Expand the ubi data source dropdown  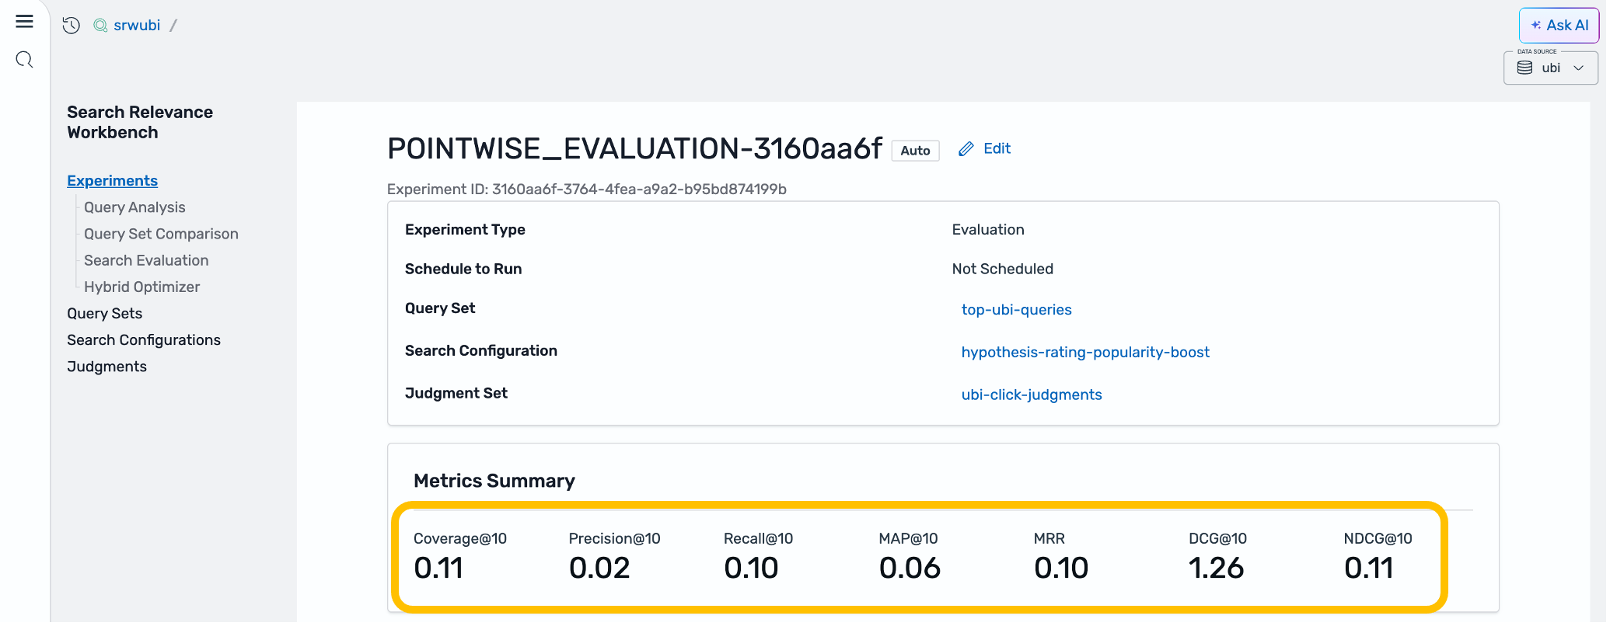(1550, 68)
